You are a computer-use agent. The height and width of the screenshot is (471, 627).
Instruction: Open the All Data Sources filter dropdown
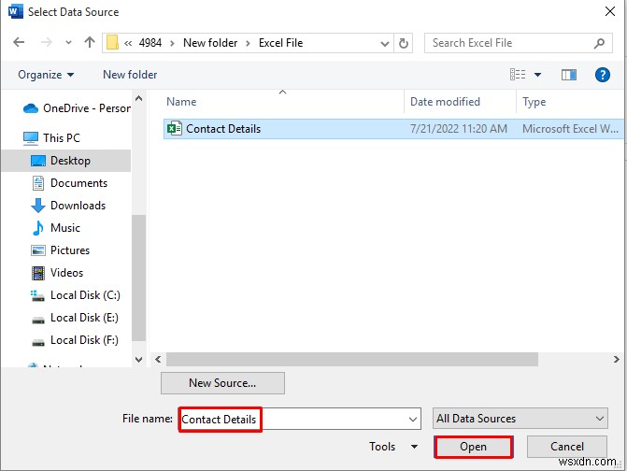pos(520,419)
